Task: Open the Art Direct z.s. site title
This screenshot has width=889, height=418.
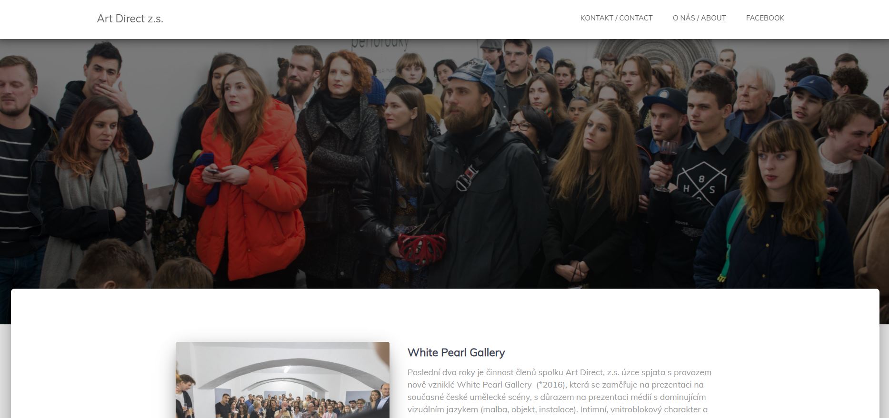Action: pyautogui.click(x=130, y=19)
